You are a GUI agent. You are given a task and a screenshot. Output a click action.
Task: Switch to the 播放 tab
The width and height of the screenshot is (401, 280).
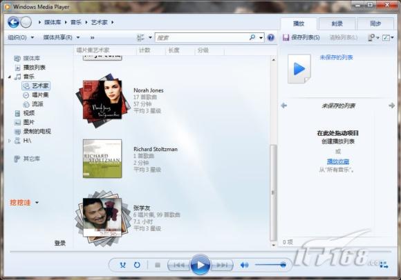point(299,23)
